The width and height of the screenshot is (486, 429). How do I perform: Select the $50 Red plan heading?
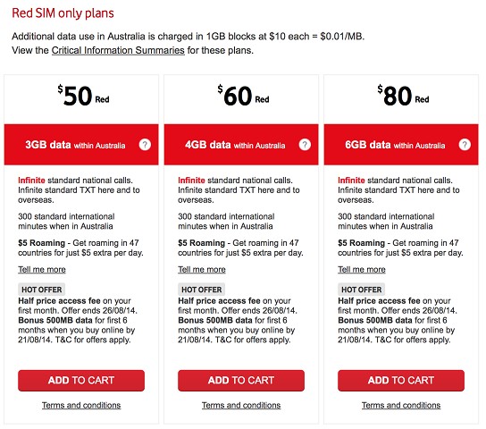coord(83,96)
